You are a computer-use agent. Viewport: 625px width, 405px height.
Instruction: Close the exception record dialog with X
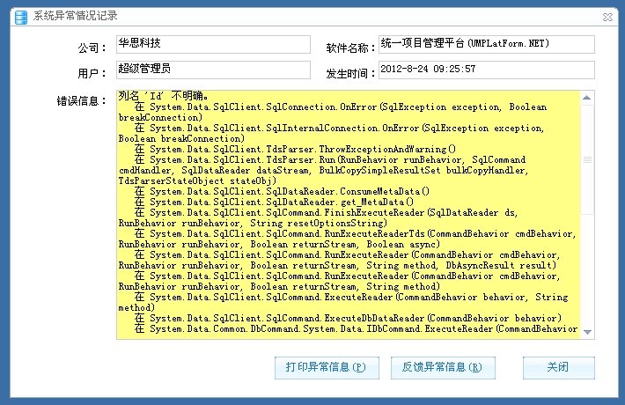[607, 17]
